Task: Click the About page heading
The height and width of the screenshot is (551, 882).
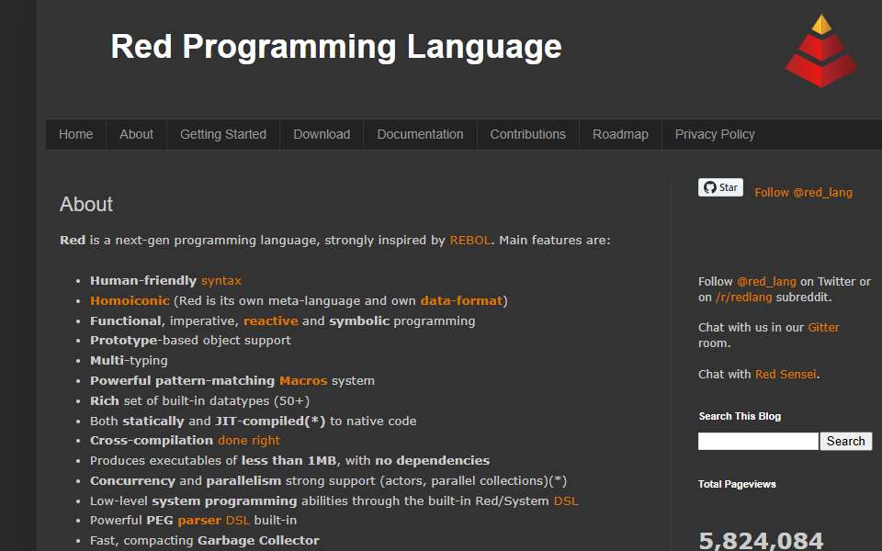Action: coord(86,204)
